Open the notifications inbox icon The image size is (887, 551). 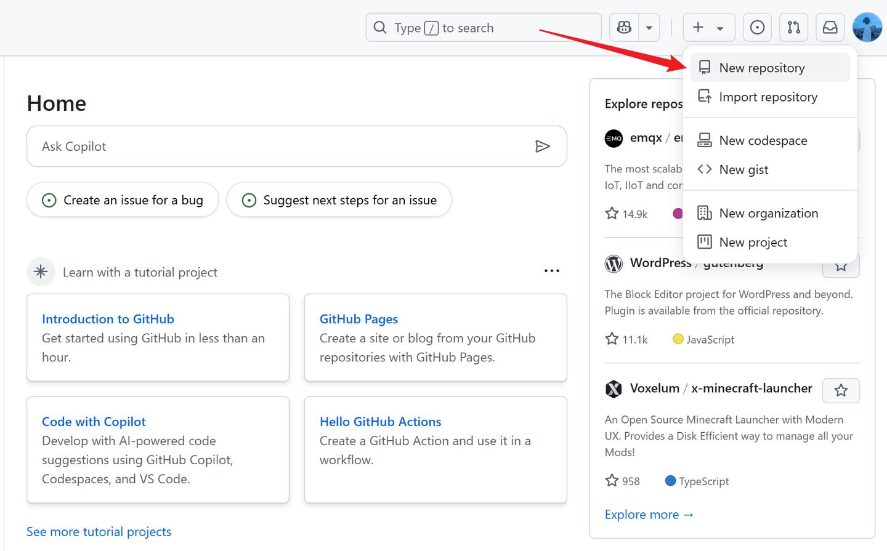pos(830,28)
